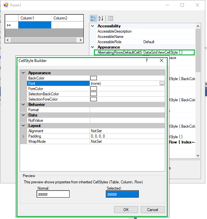Click the CellStyle Builder help question mark
This screenshot has width=207, height=219.
coord(147,60)
